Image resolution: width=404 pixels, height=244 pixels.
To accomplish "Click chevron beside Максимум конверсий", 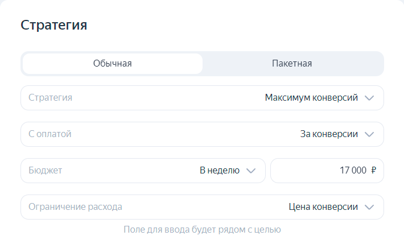I will pyautogui.click(x=369, y=98).
